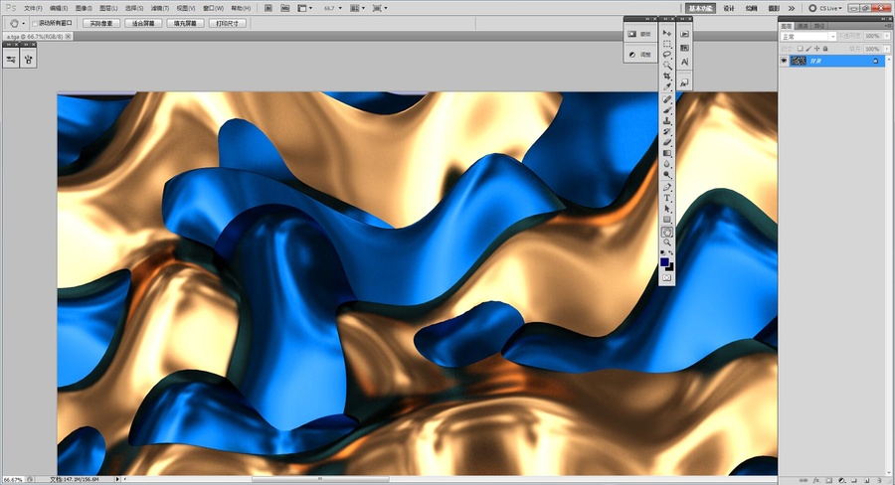The height and width of the screenshot is (485, 895).
Task: Select the Brush tool
Action: [x=666, y=110]
